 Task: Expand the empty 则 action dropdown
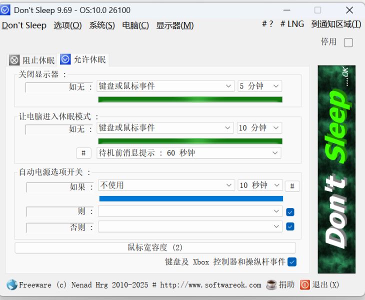pyautogui.click(x=190, y=211)
